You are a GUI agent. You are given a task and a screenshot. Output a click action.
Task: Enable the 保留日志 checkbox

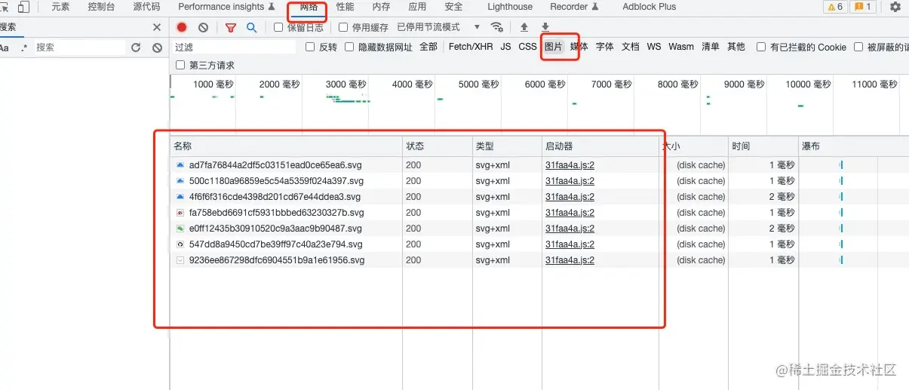[278, 27]
